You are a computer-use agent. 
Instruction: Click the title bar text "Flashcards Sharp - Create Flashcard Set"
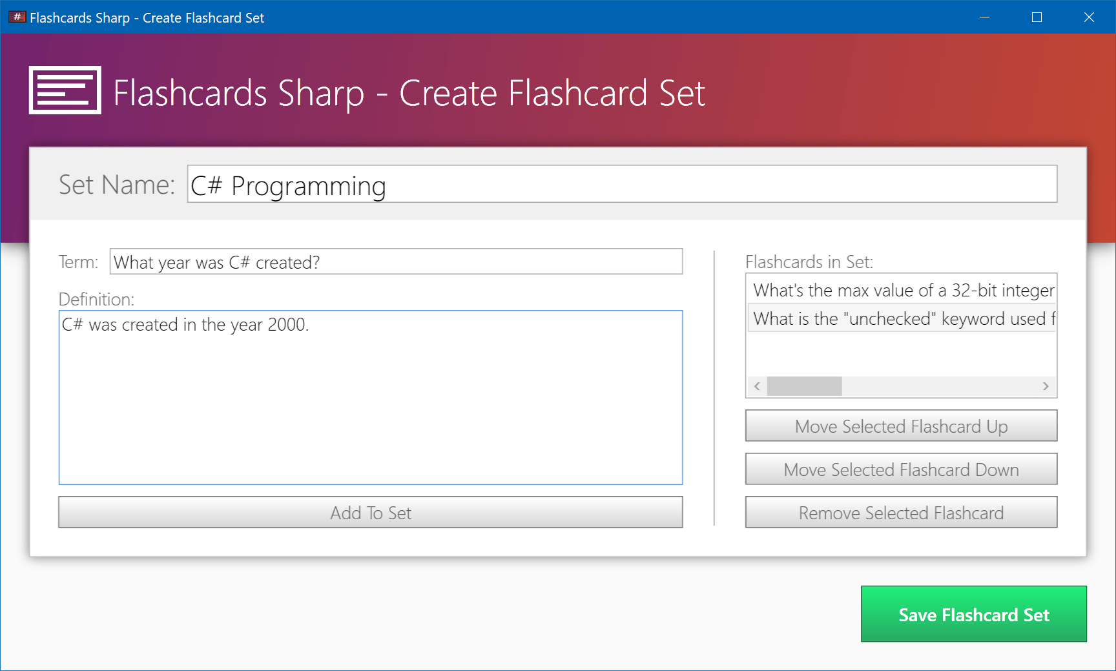coord(147,17)
